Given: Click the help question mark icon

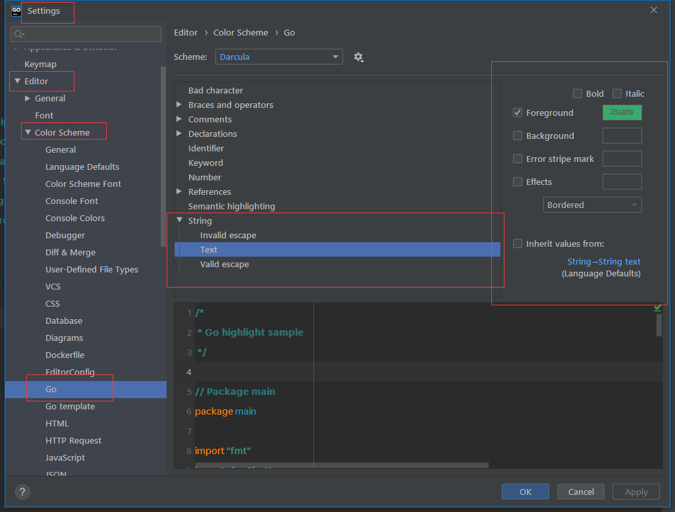Looking at the screenshot, I should coord(22,492).
